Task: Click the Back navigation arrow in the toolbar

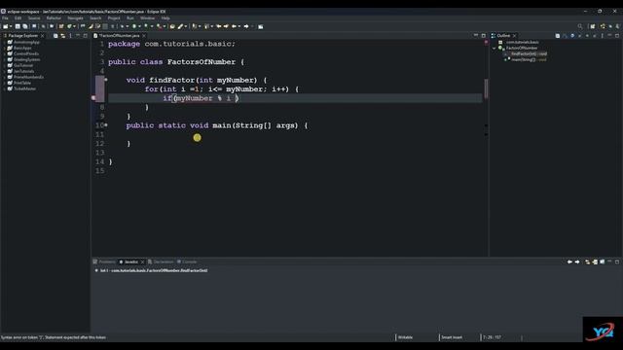Action: tap(235, 26)
